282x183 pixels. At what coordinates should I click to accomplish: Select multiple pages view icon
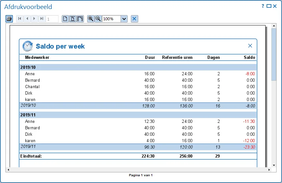pyautogui.click(x=80, y=19)
